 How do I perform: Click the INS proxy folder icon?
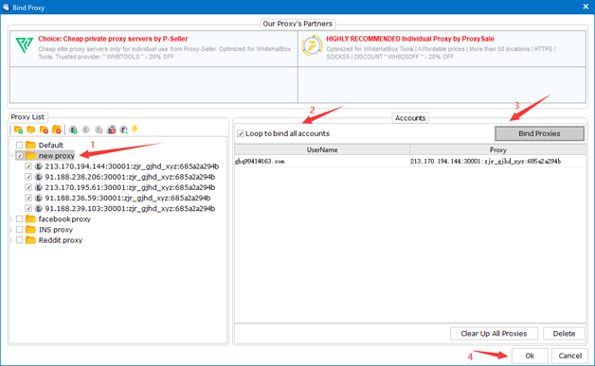click(30, 230)
